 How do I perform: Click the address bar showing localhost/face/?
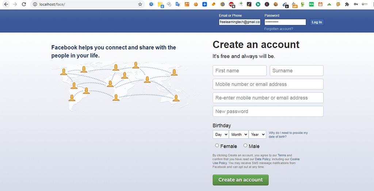87,4
